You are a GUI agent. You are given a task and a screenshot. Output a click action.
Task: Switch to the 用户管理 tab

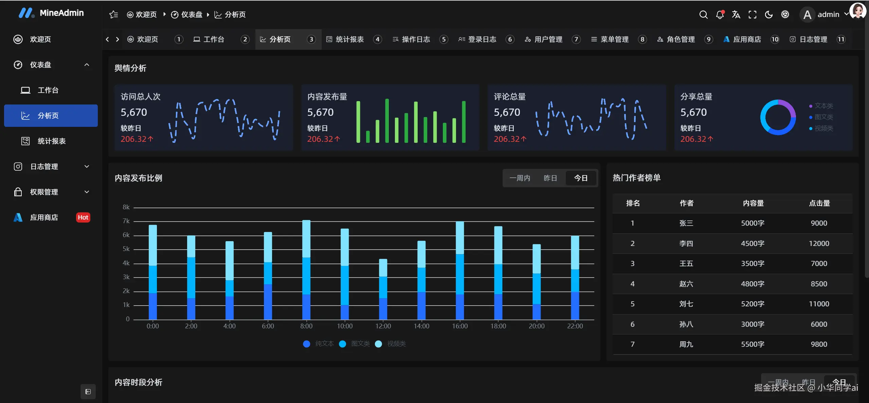point(548,39)
